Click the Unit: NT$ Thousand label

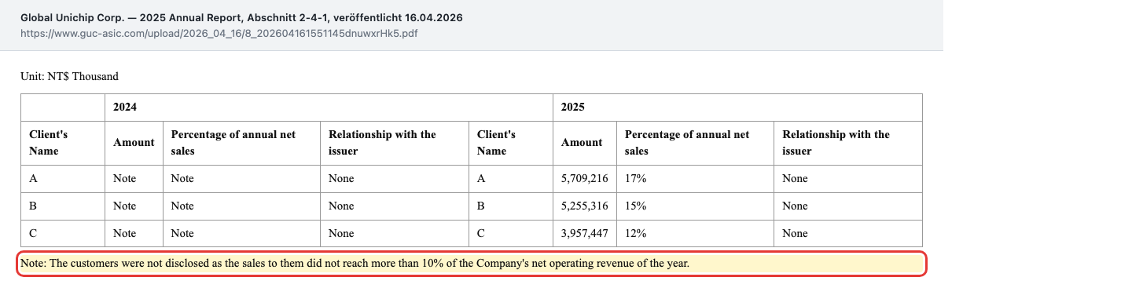69,77
